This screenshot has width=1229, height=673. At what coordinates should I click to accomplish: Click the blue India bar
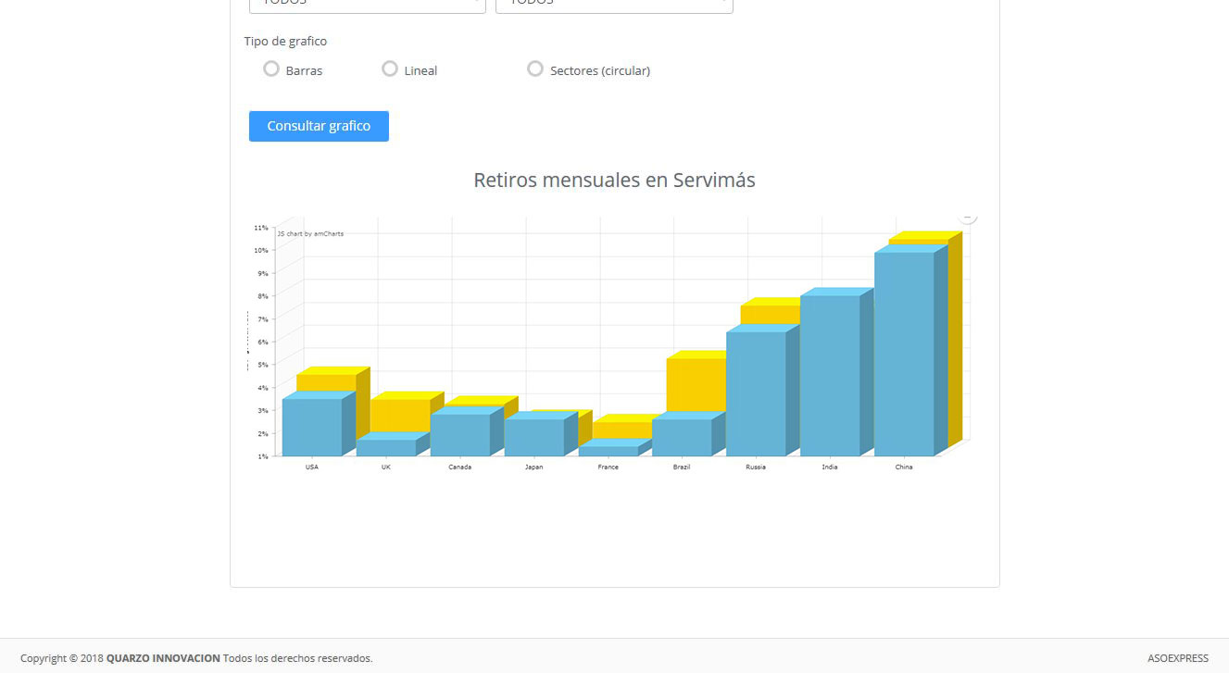click(830, 376)
